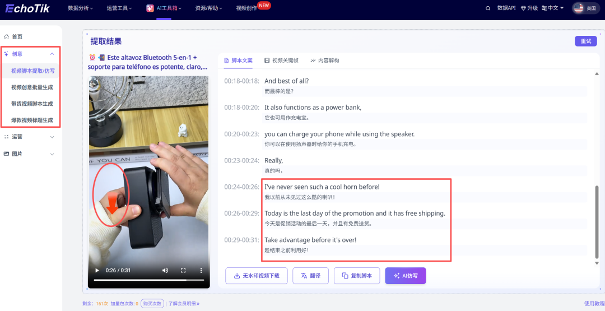Click the video progress bar
The width and height of the screenshot is (605, 311).
click(x=148, y=280)
